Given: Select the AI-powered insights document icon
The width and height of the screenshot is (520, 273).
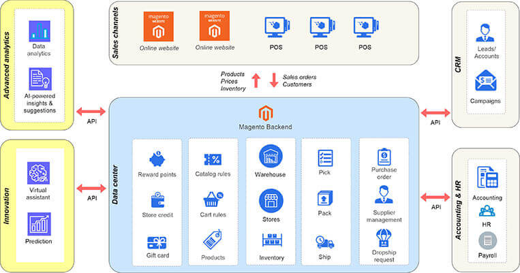Looking at the screenshot, I should (x=40, y=79).
